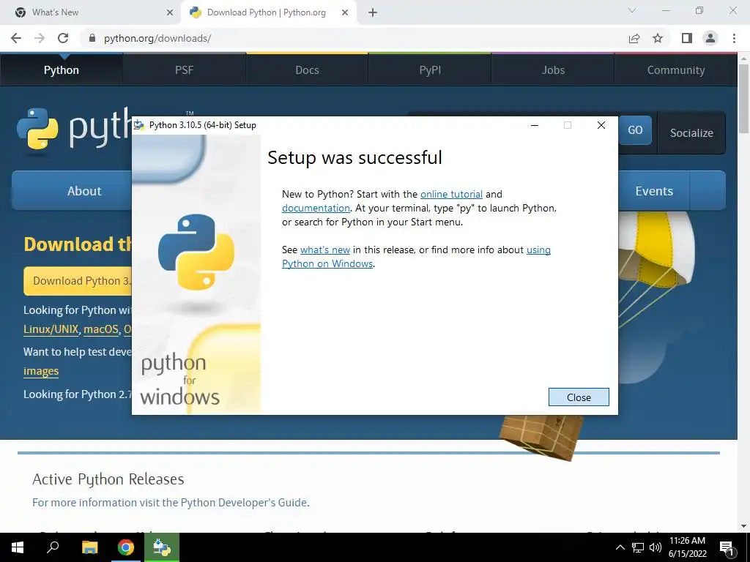This screenshot has height=562, width=750.
Task: Open macOS download link
Action: tap(101, 329)
